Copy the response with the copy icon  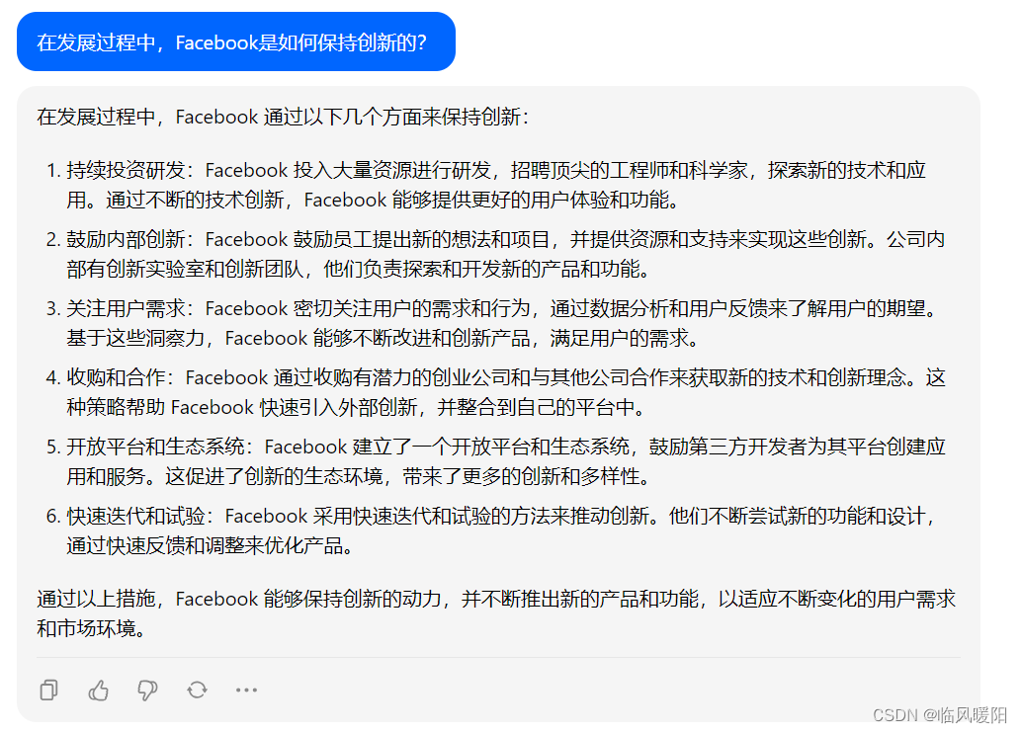pyautogui.click(x=48, y=690)
